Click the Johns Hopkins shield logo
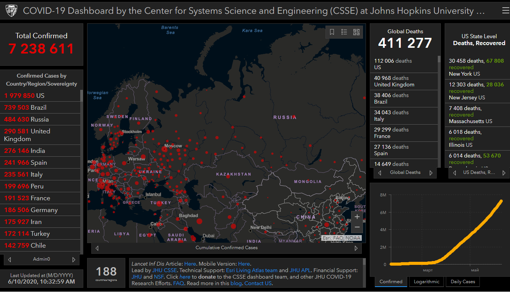This screenshot has width=510, height=292. (11, 11)
